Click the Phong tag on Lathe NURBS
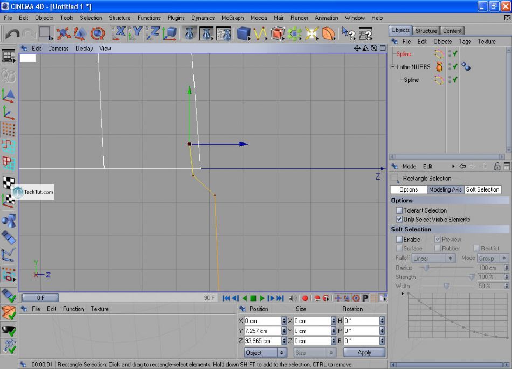Screen dimensions: 512x369 [x=466, y=67]
